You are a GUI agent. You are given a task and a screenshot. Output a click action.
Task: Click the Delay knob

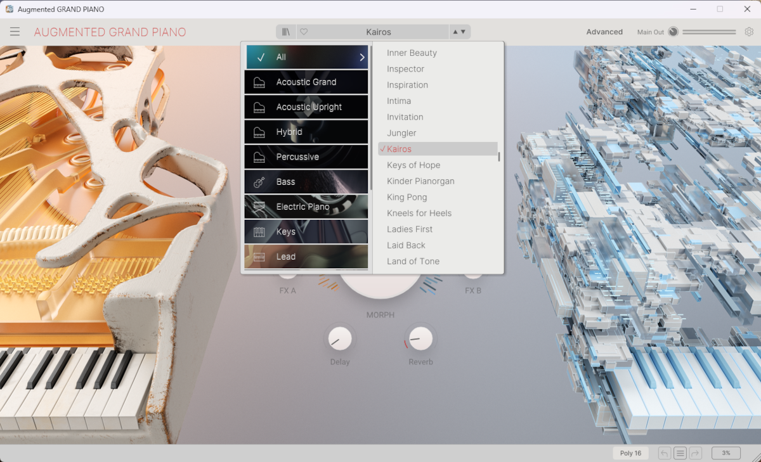340,339
